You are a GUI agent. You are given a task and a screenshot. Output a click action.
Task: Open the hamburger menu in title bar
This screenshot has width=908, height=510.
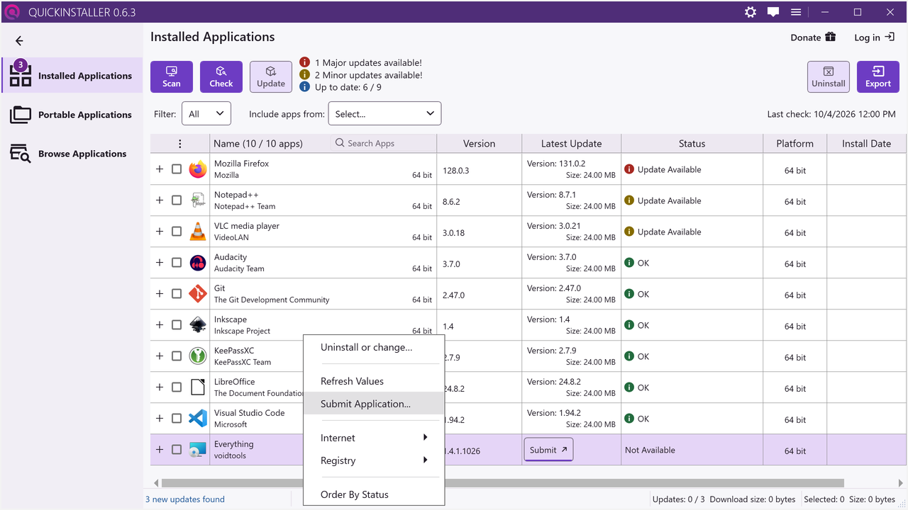point(796,12)
